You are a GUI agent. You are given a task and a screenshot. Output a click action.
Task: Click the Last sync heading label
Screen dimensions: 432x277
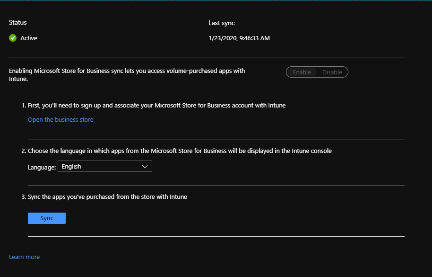222,23
